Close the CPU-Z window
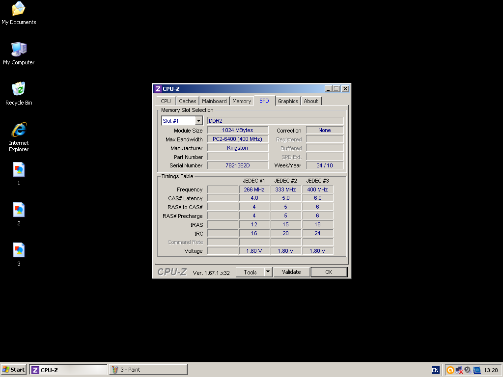Image resolution: width=503 pixels, height=377 pixels. 345,89
